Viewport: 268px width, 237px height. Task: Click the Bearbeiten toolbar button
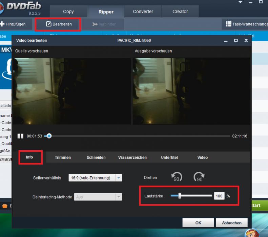pos(58,24)
